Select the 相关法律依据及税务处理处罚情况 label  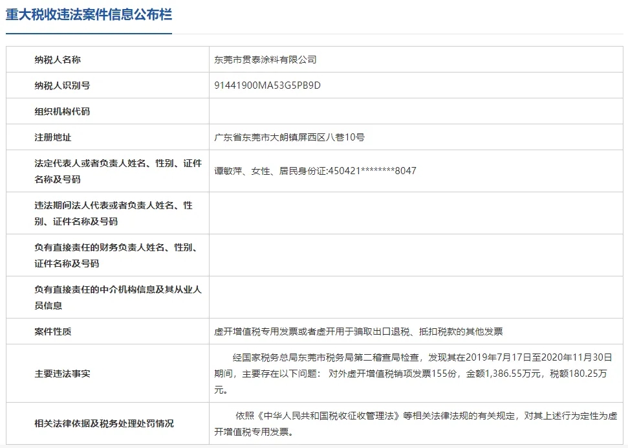tap(103, 424)
